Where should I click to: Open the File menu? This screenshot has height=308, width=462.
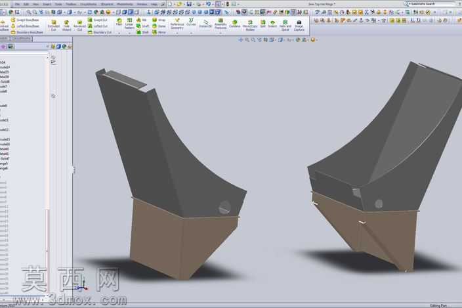tap(17, 4)
